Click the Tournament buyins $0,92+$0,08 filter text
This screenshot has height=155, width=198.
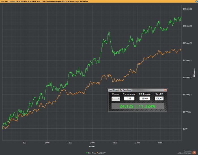(x=59, y=1)
